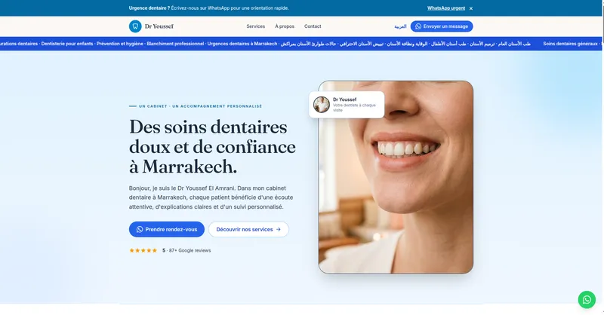The width and height of the screenshot is (604, 315).
Task: Click the five orange rating stars
Action: [143, 250]
